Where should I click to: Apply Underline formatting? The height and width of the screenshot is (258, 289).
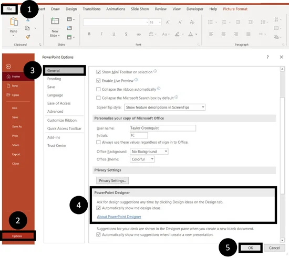(x=113, y=34)
